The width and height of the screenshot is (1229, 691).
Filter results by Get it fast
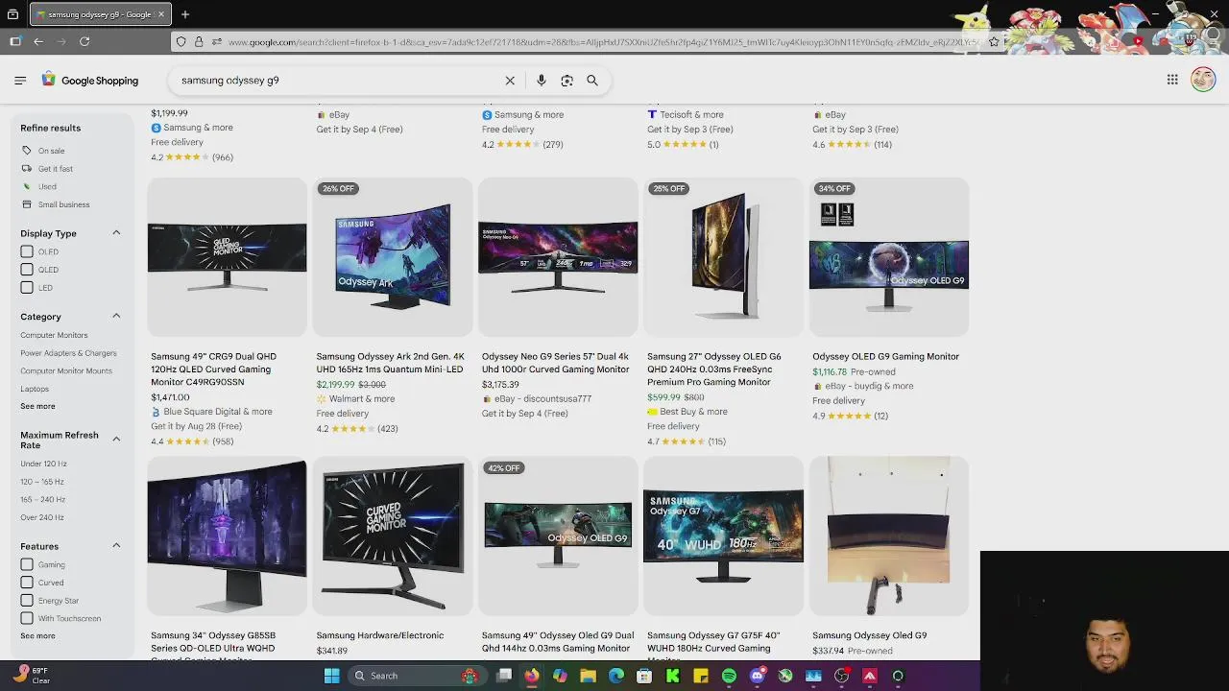pyautogui.click(x=55, y=169)
